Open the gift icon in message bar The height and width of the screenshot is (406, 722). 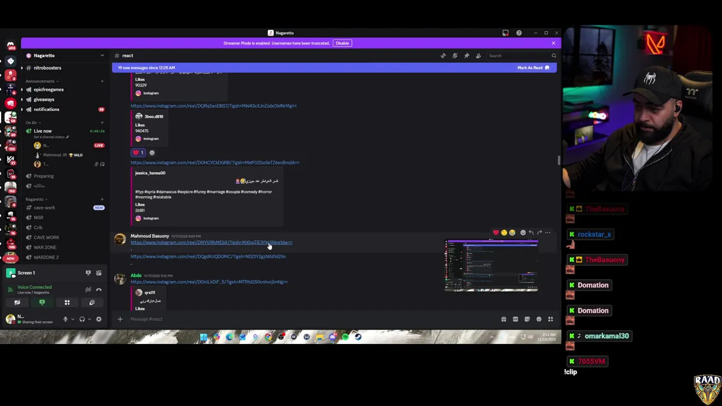[x=504, y=319]
